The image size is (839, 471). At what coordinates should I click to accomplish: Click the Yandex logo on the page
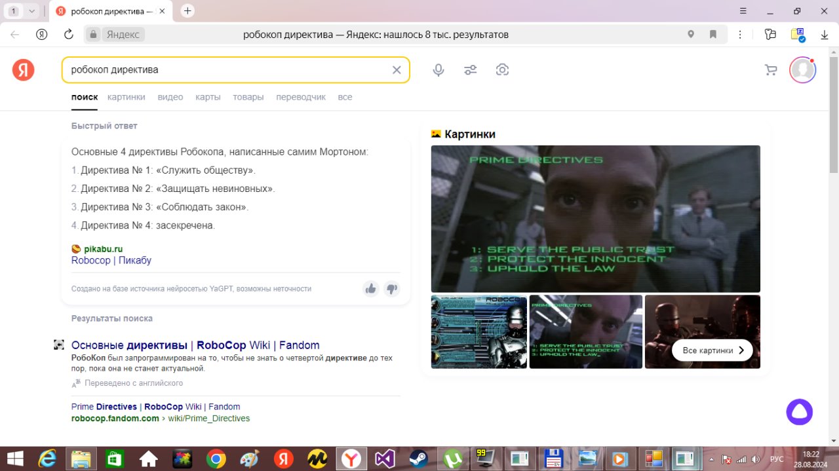pyautogui.click(x=24, y=69)
